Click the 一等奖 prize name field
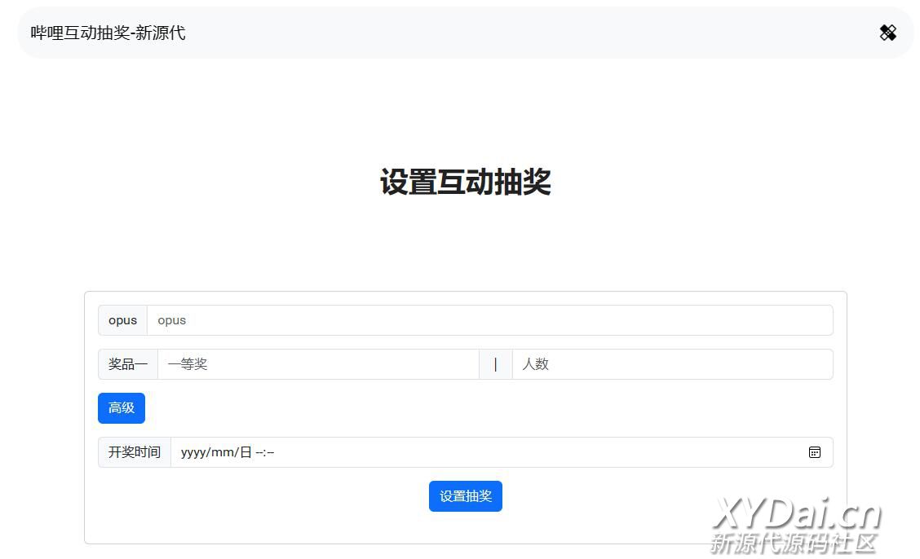Screen dimensions: 920x559 coord(318,364)
